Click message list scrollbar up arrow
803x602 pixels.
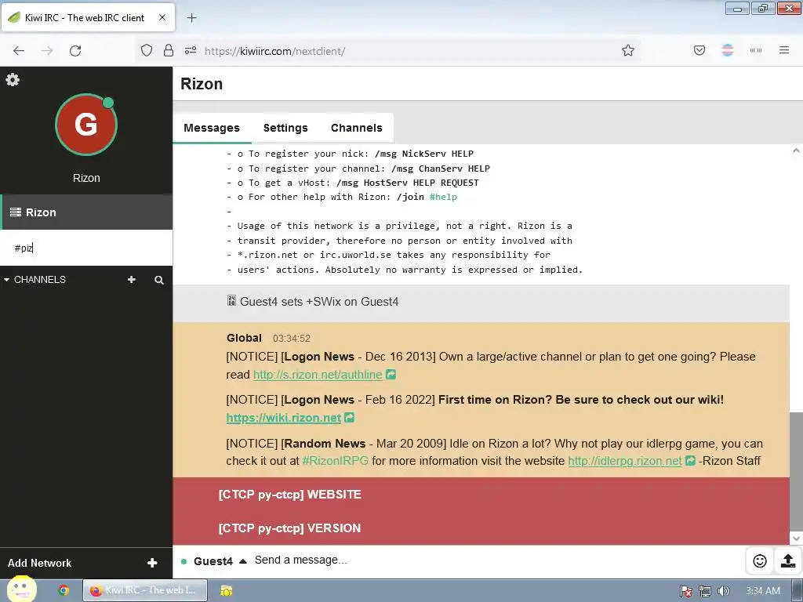tap(796, 150)
